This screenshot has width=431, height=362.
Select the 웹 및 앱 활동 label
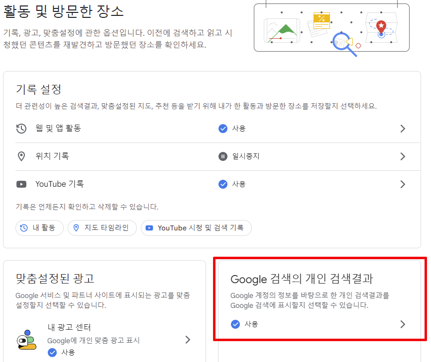tap(58, 128)
